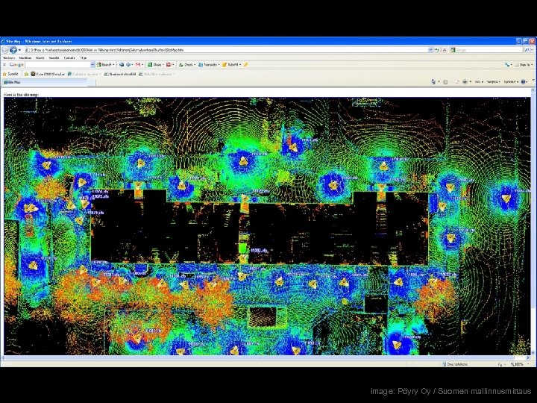
Task: Open the Suojaus command bar menu
Action: pyautogui.click(x=493, y=82)
